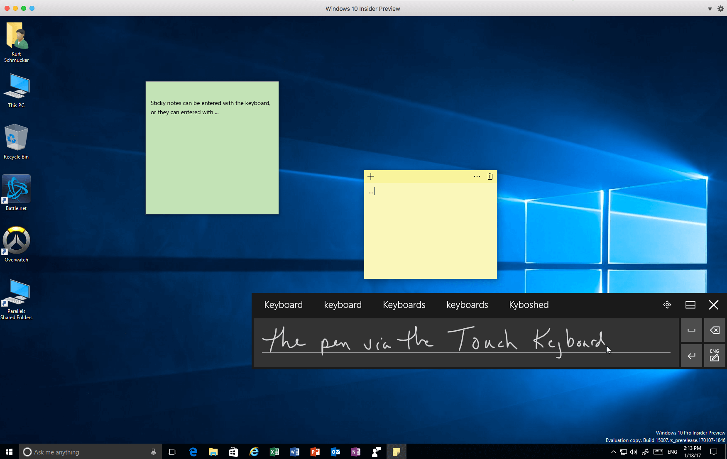Click the Cortana 'Ask me anything' search box
The height and width of the screenshot is (459, 727).
90,452
